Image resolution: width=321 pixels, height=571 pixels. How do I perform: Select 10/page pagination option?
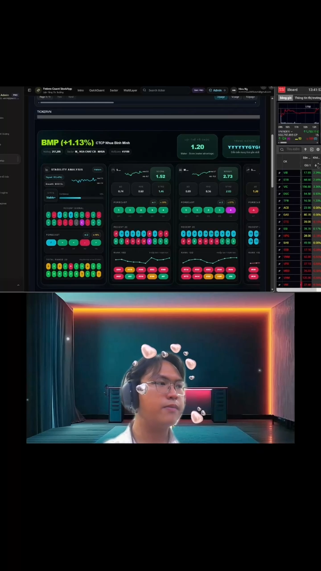click(x=250, y=97)
